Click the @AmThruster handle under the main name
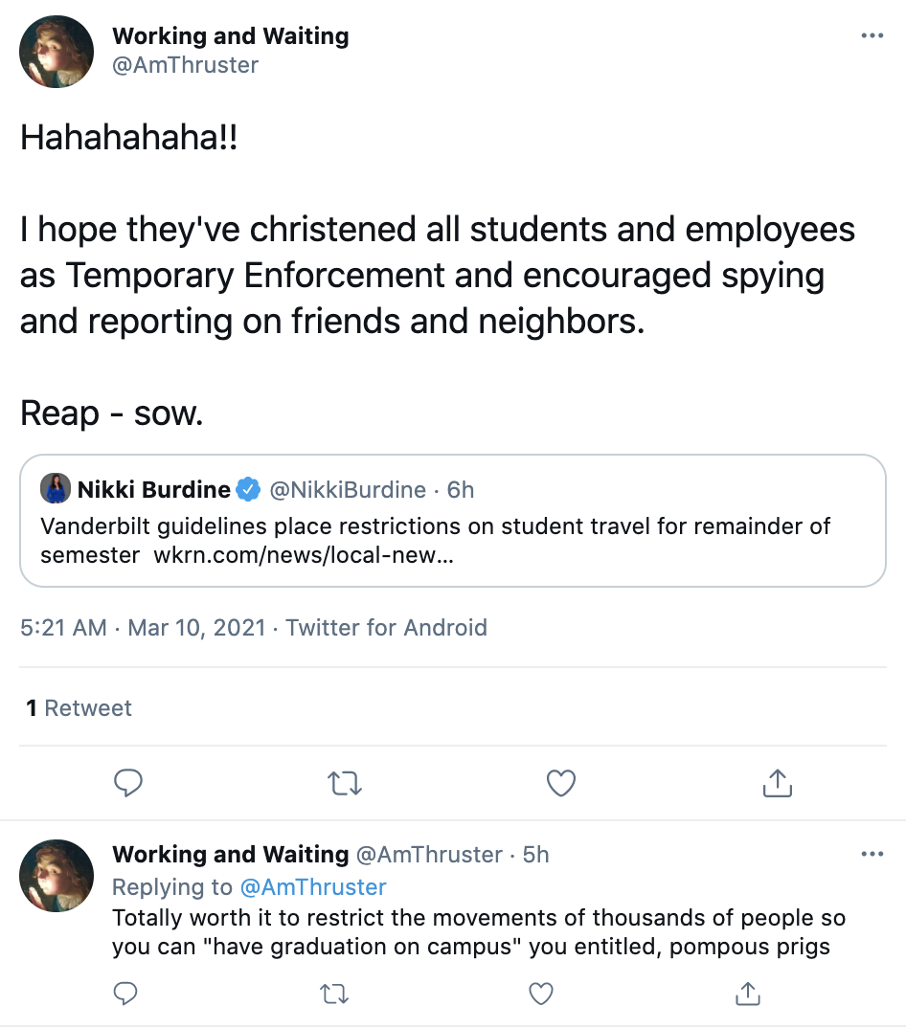The height and width of the screenshot is (1028, 906). 186,65
